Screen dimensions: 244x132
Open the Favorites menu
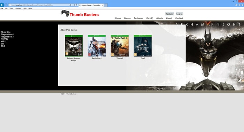18,9
